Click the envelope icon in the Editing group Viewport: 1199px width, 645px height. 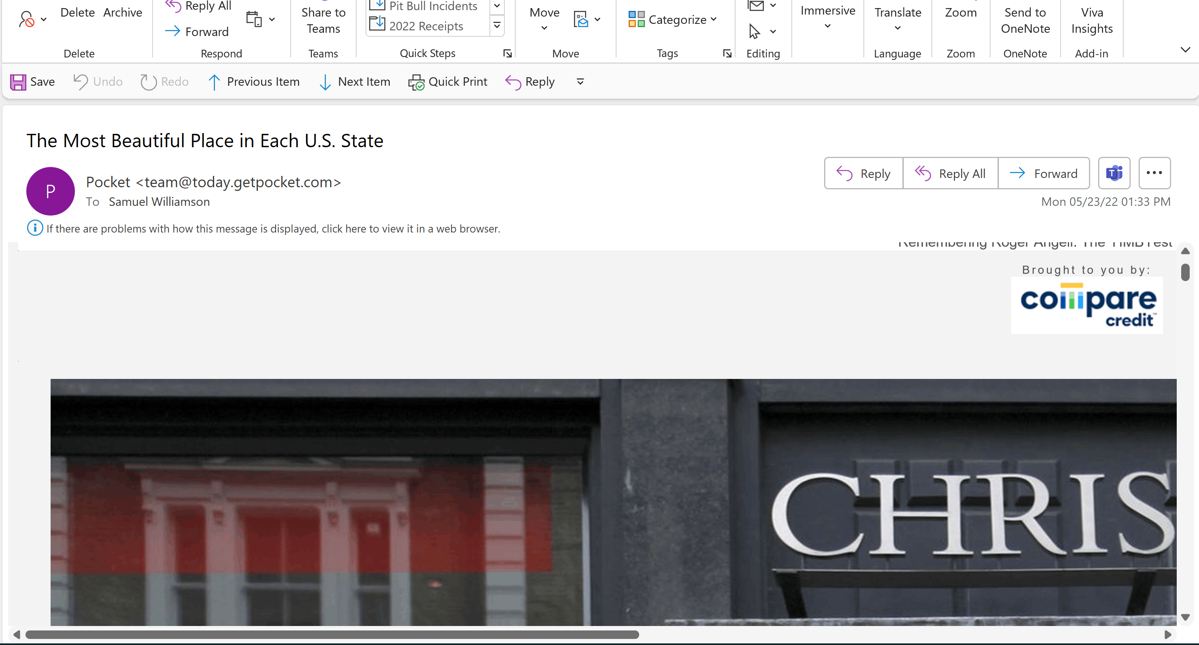click(x=756, y=6)
